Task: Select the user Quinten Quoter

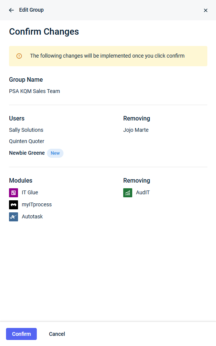Action: (26, 141)
